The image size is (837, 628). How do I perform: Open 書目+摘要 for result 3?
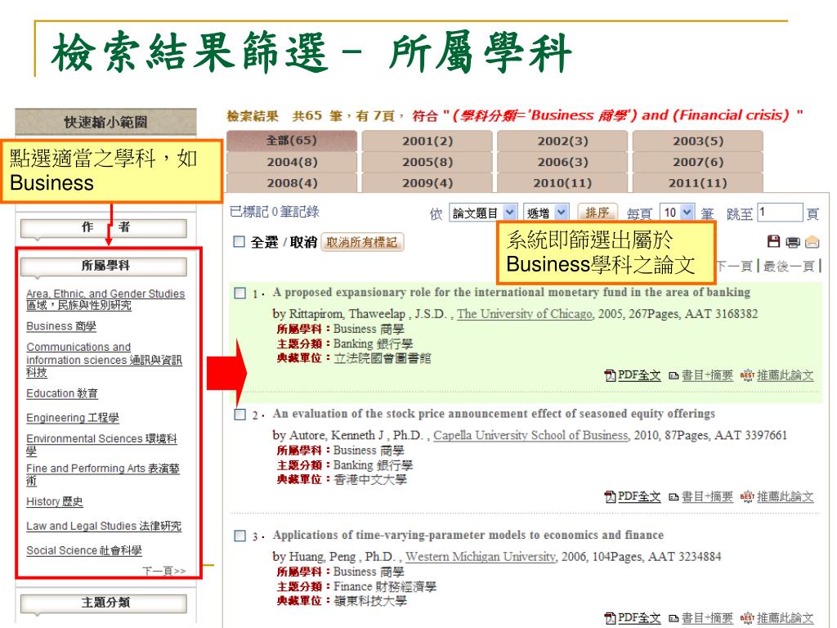coord(700,618)
